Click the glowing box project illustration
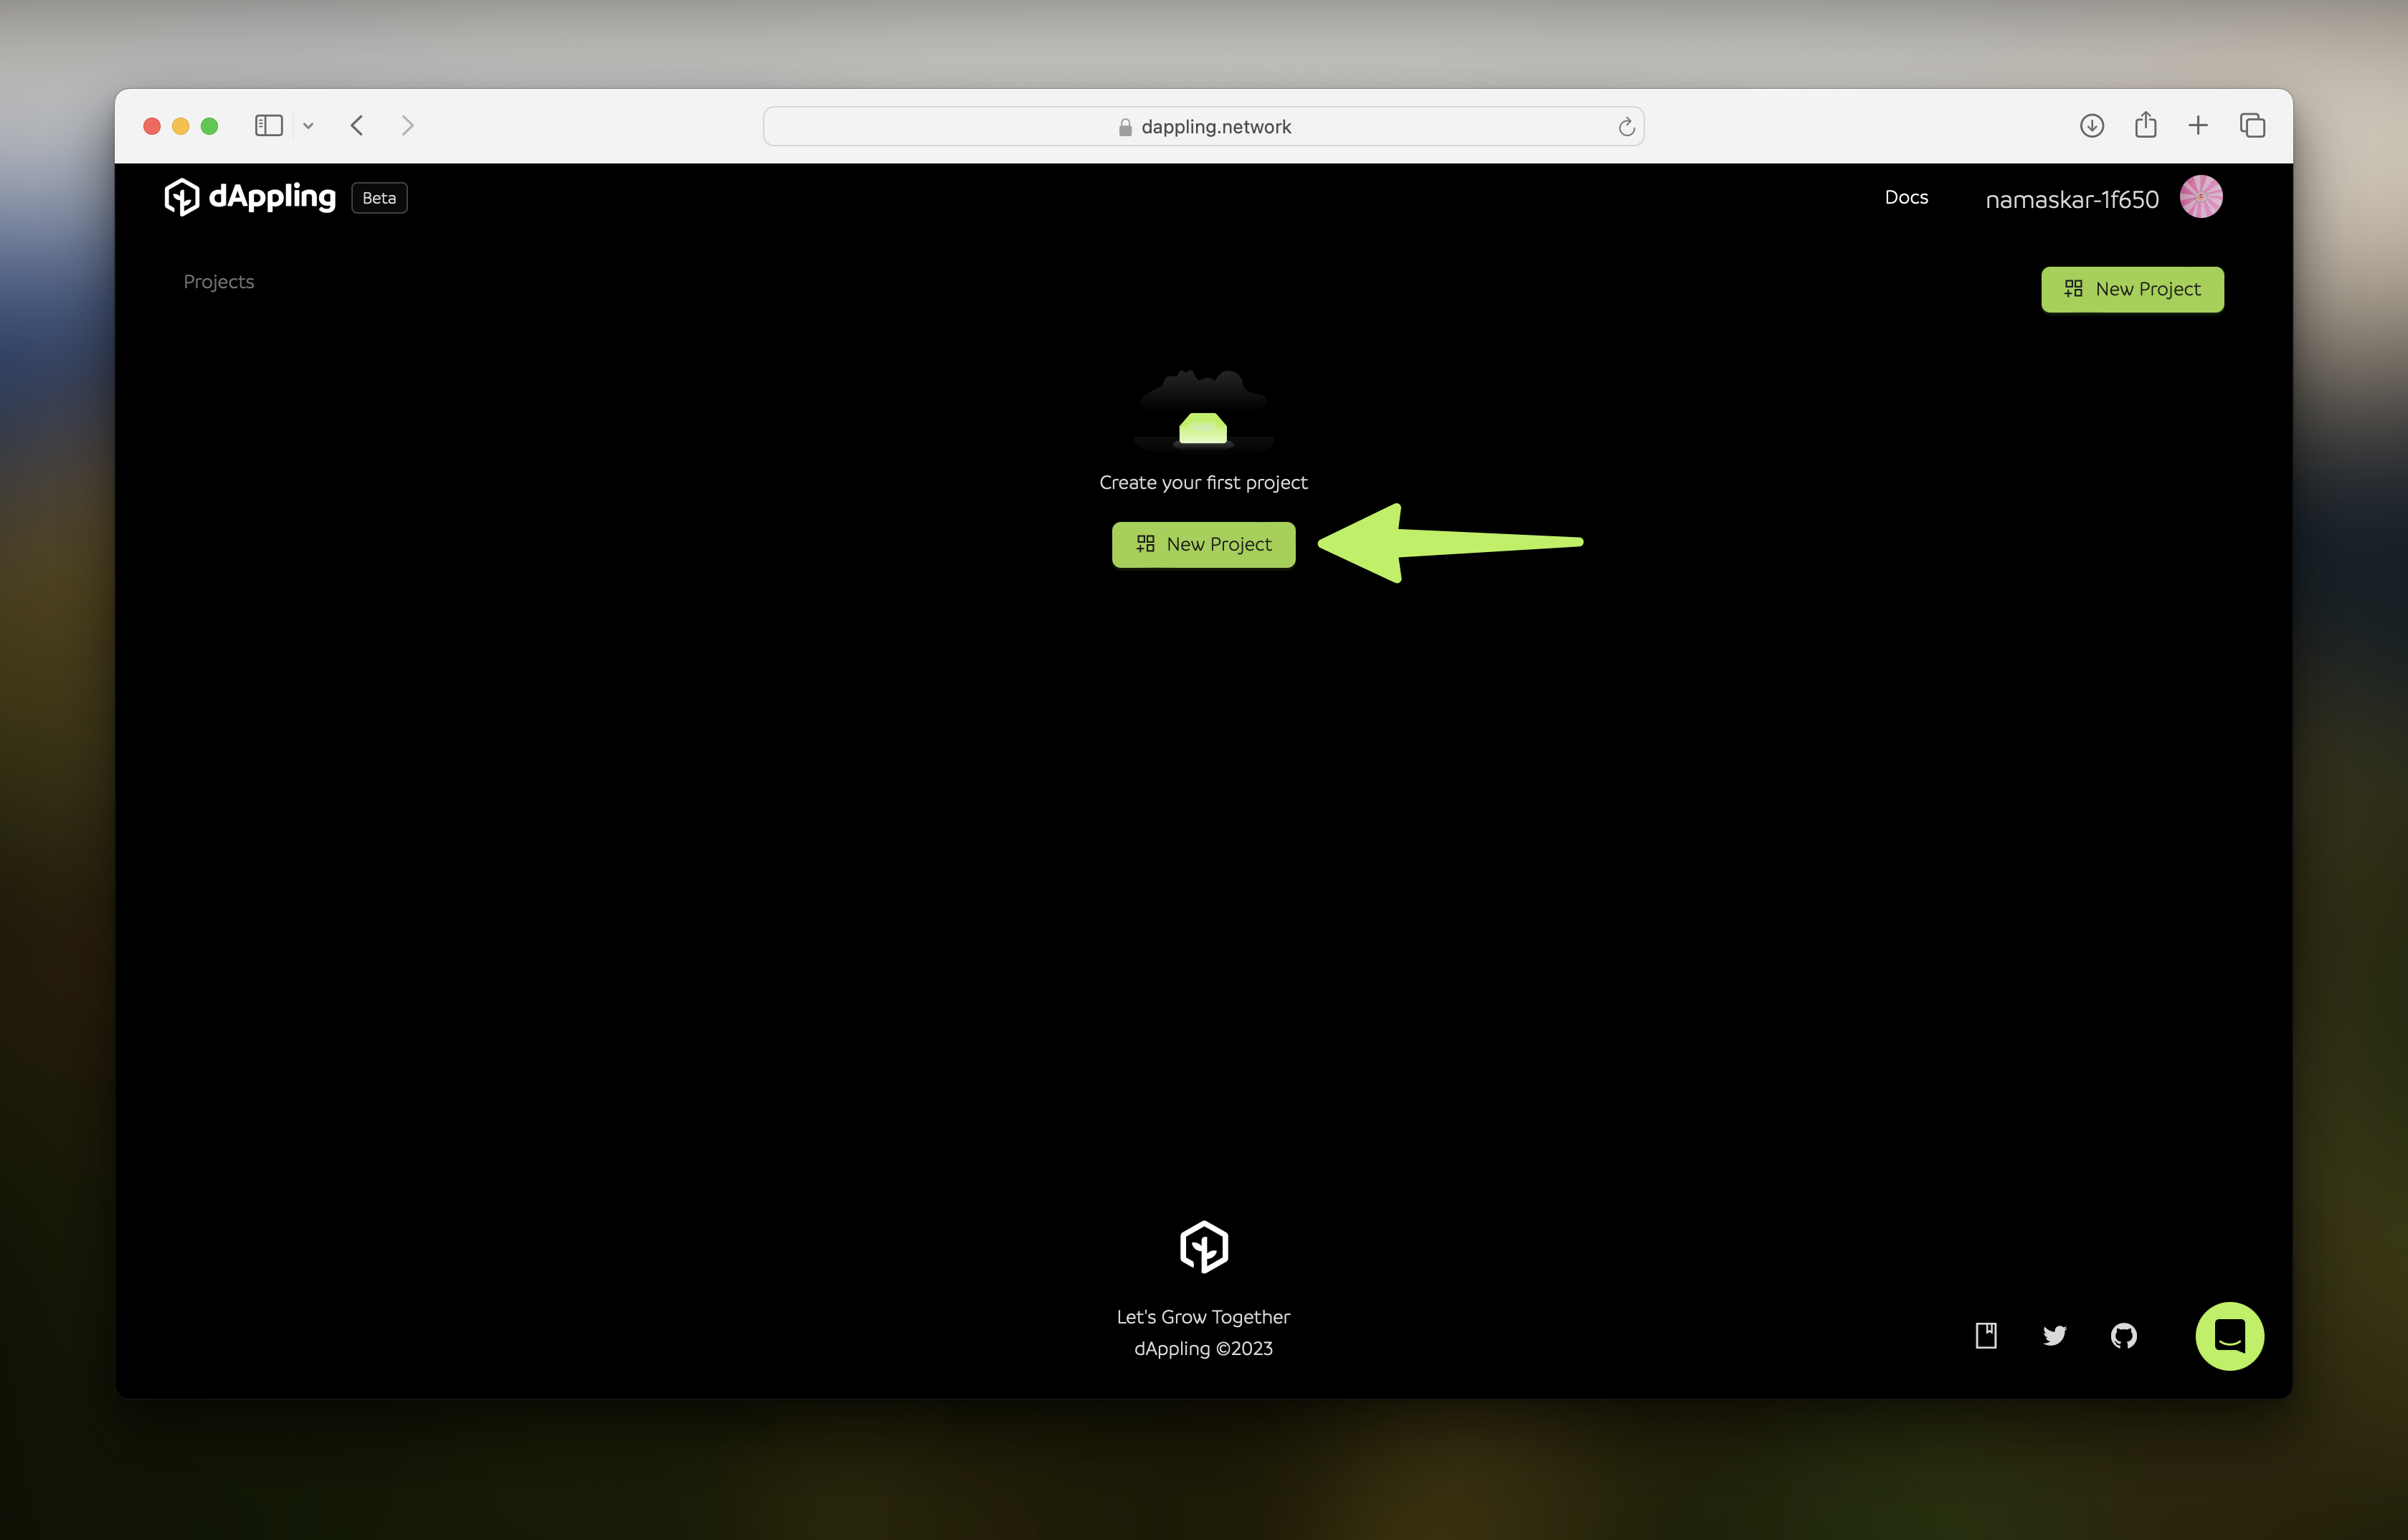This screenshot has width=2408, height=1540. 1203,410
